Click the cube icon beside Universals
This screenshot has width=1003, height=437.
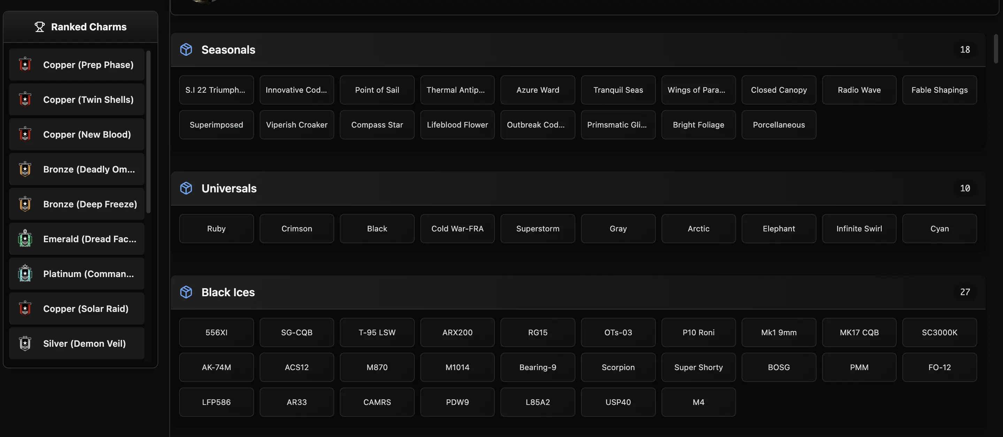click(186, 189)
